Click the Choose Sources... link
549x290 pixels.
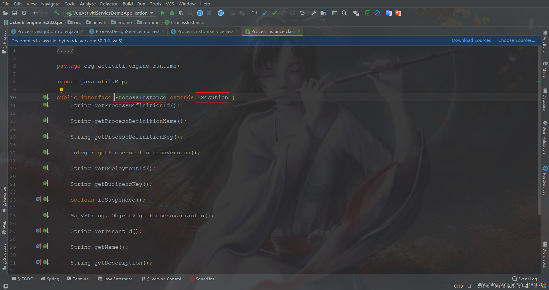(x=517, y=40)
